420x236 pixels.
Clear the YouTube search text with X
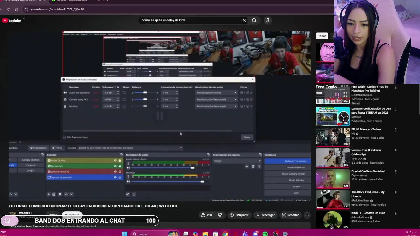(x=244, y=20)
